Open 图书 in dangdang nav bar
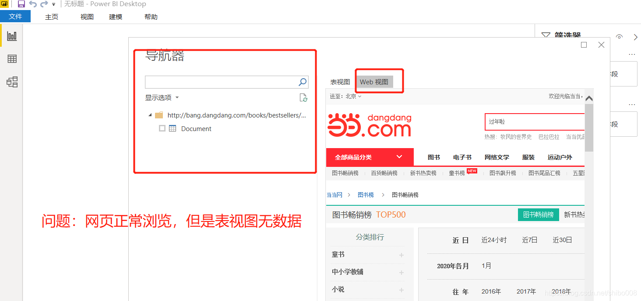641x301 pixels. click(434, 157)
